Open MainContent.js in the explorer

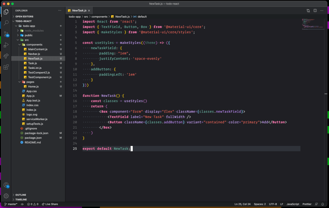pyautogui.click(x=38, y=49)
